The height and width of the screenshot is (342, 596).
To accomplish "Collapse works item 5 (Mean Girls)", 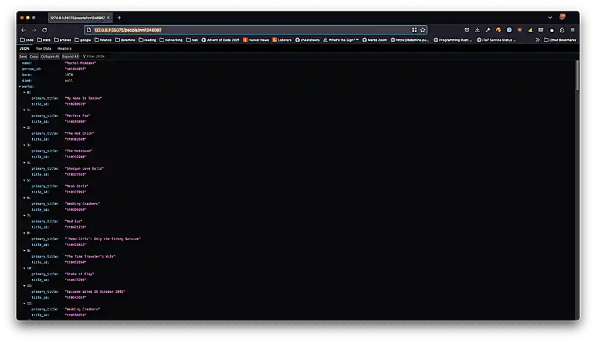I will pyautogui.click(x=25, y=180).
